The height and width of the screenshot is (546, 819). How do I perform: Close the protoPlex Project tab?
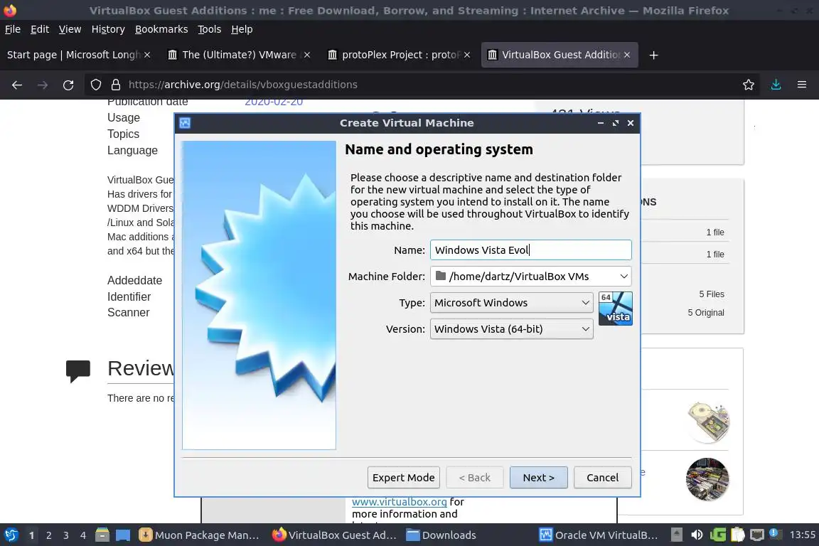(467, 55)
